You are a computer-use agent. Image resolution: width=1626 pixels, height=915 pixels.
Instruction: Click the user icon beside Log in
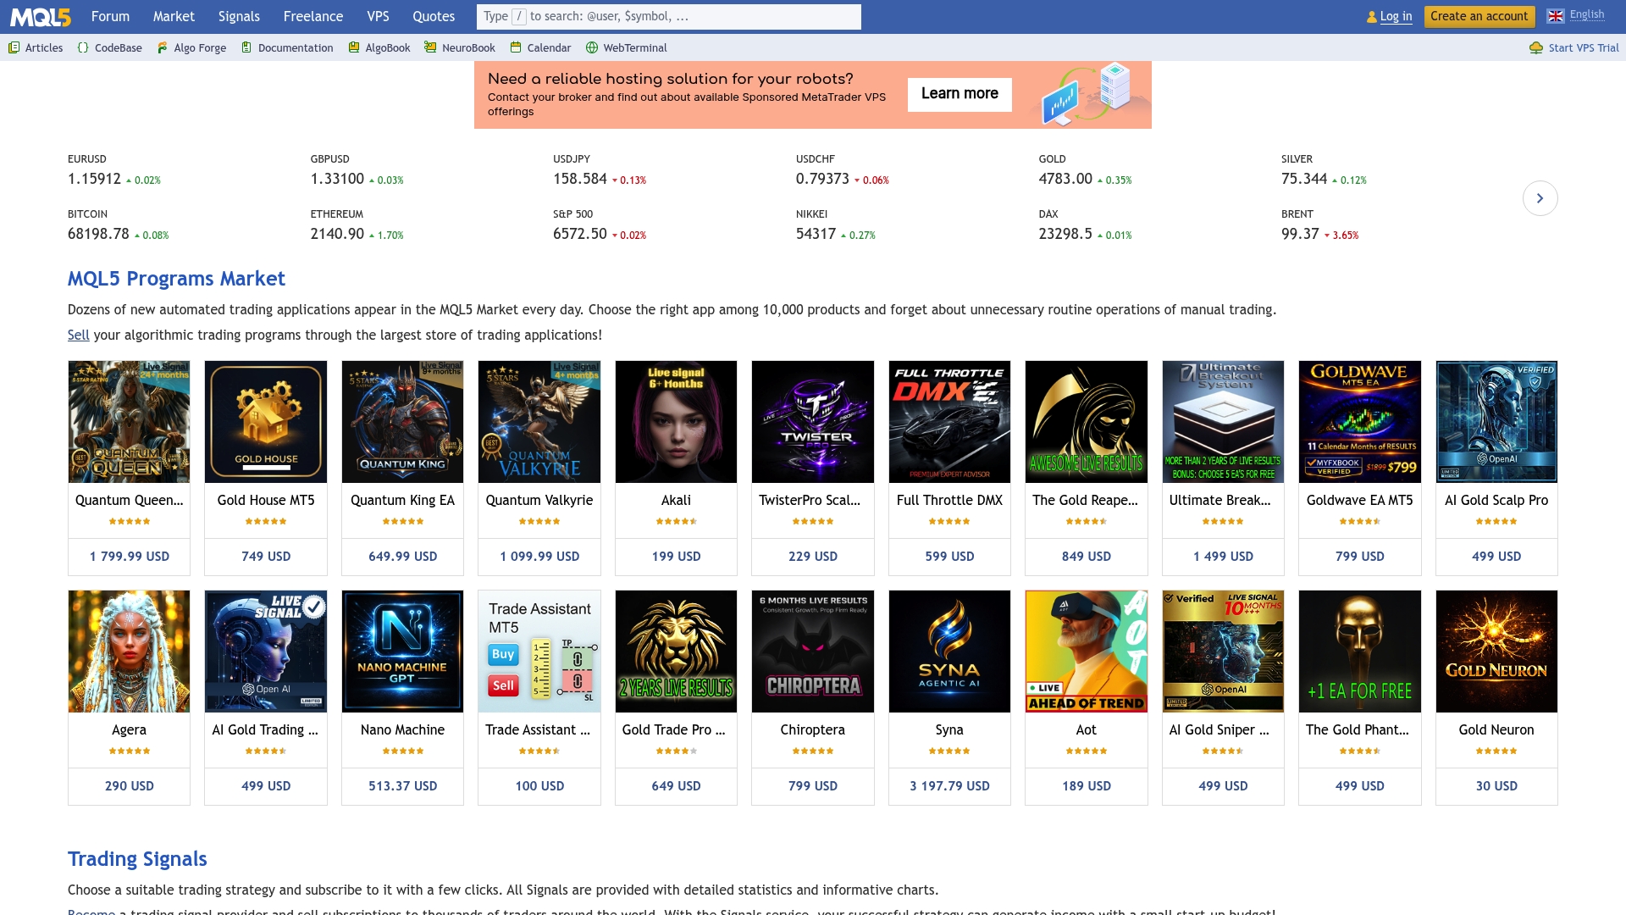click(x=1372, y=17)
